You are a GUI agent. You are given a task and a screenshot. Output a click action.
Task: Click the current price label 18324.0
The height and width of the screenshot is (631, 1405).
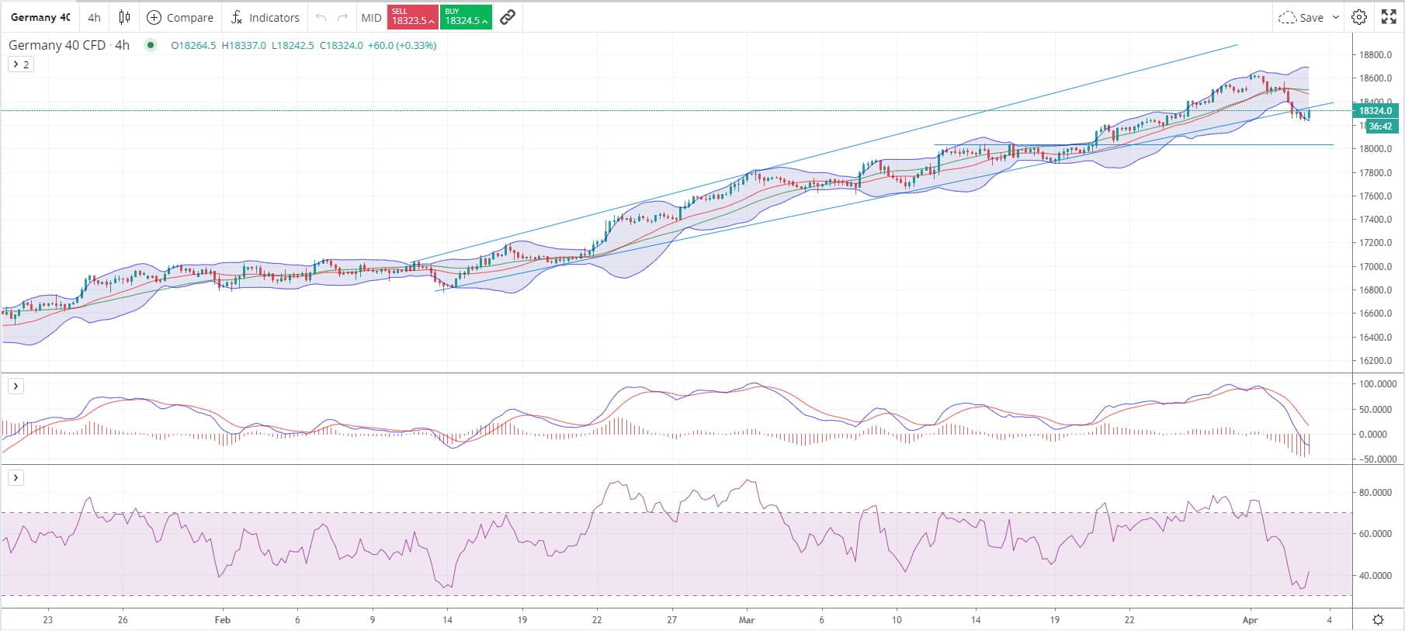click(x=1375, y=111)
